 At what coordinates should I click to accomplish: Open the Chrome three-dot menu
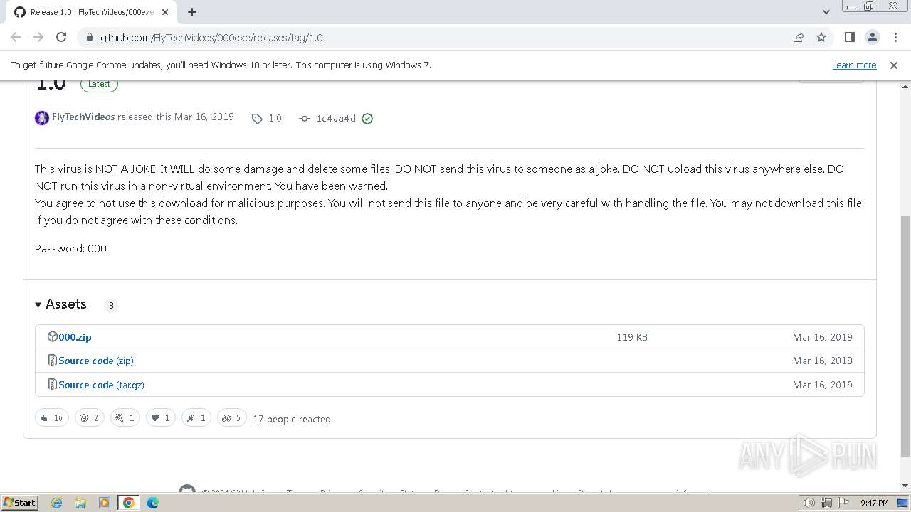895,37
